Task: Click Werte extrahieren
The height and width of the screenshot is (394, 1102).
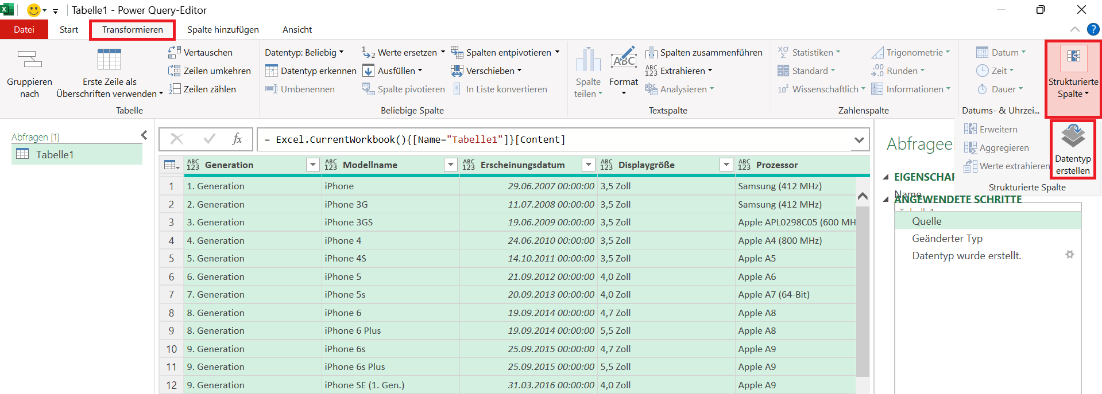Action: pyautogui.click(x=1007, y=166)
